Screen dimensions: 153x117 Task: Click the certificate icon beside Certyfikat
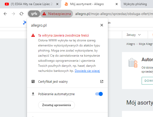pyautogui.click(x=33, y=81)
